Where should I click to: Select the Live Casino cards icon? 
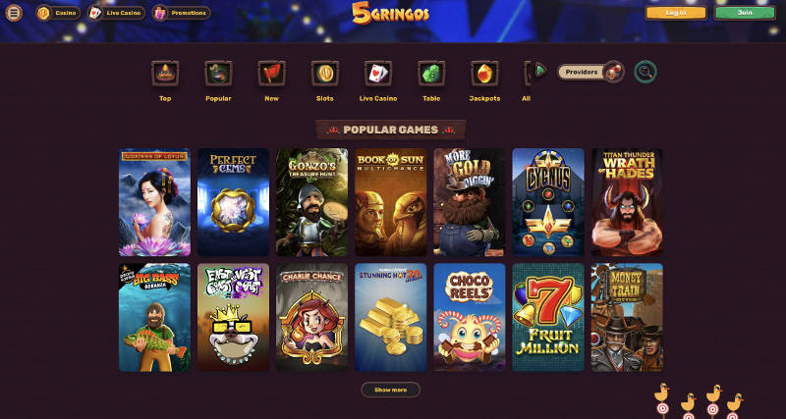tap(378, 73)
